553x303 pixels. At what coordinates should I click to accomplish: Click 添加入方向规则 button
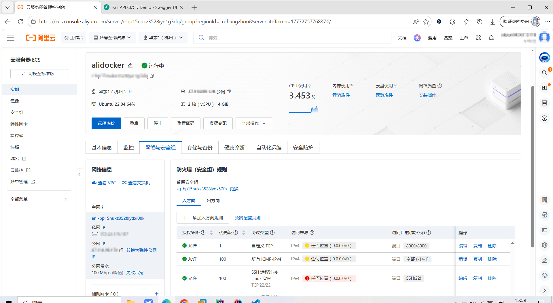tap(203, 218)
